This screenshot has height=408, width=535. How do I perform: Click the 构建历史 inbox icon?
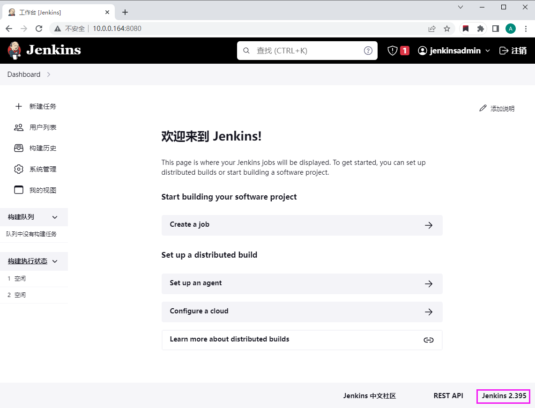pos(19,148)
